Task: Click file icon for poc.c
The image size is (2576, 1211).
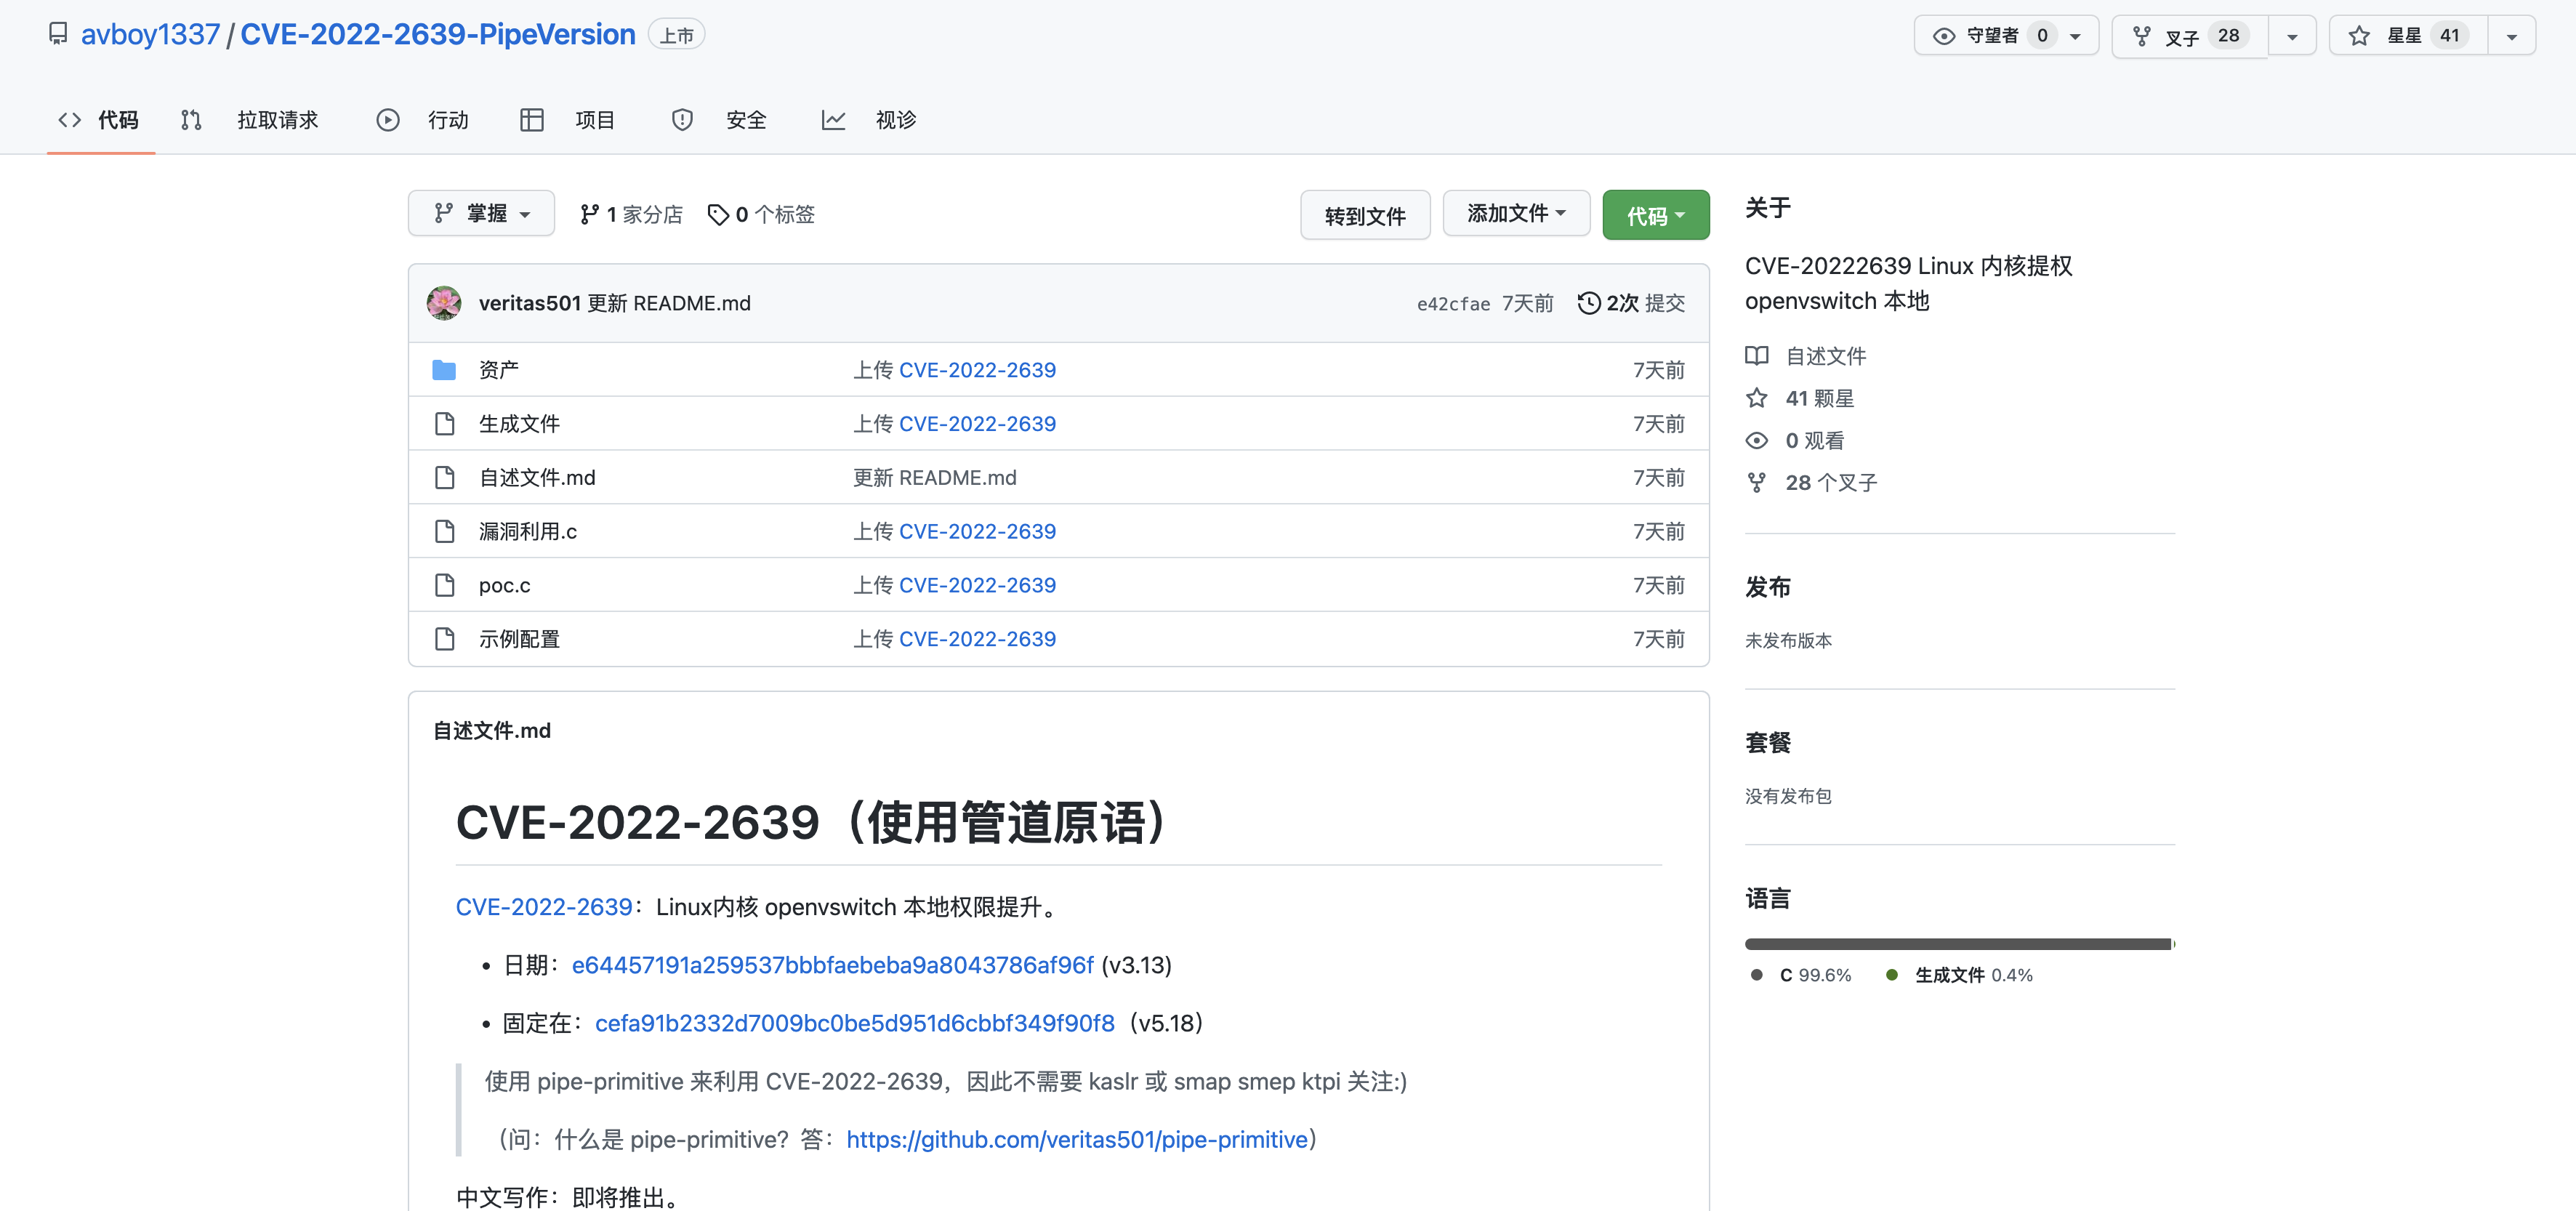Action: (444, 585)
